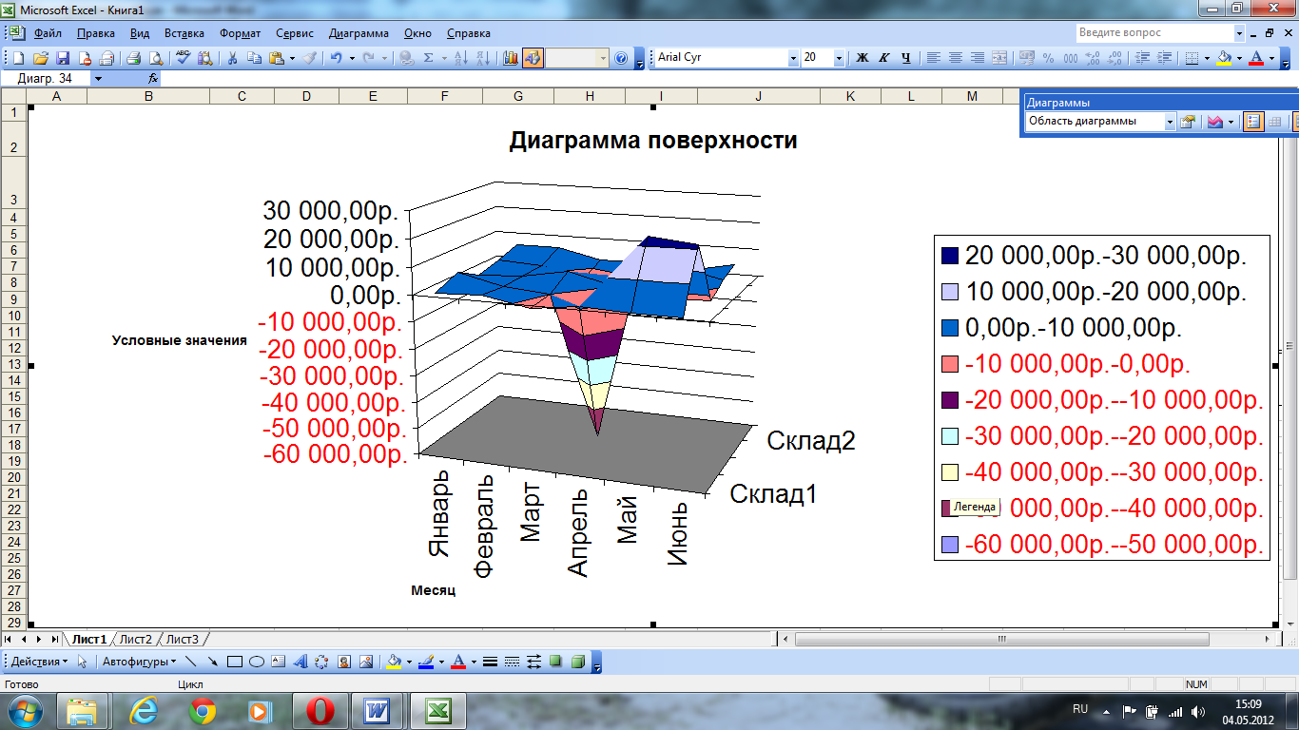Open the Файл menu
Viewport: 1299px width, 730px height.
coord(48,32)
